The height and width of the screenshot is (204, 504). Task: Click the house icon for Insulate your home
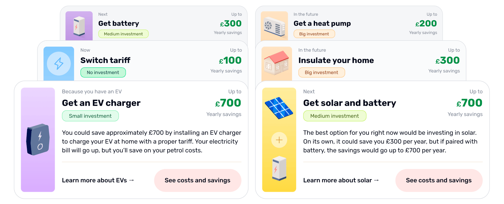277,63
